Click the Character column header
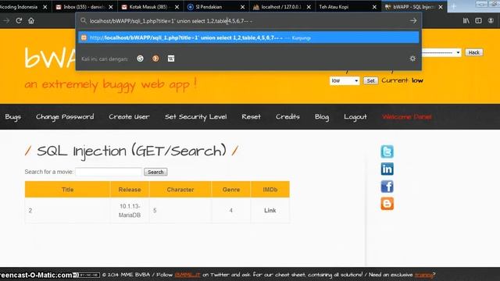500x281 pixels. [180, 190]
